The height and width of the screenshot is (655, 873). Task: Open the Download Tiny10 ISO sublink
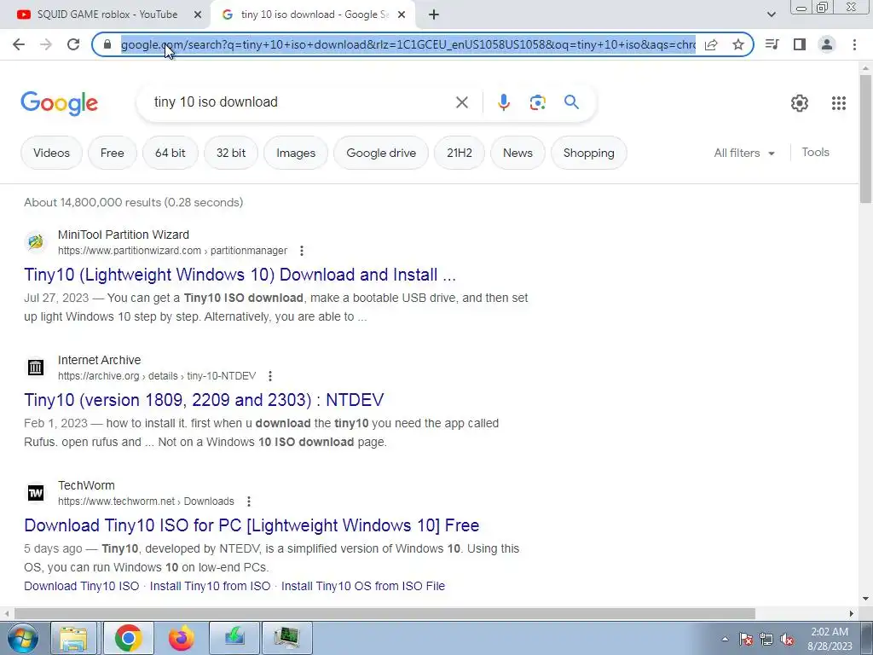pyautogui.click(x=81, y=586)
